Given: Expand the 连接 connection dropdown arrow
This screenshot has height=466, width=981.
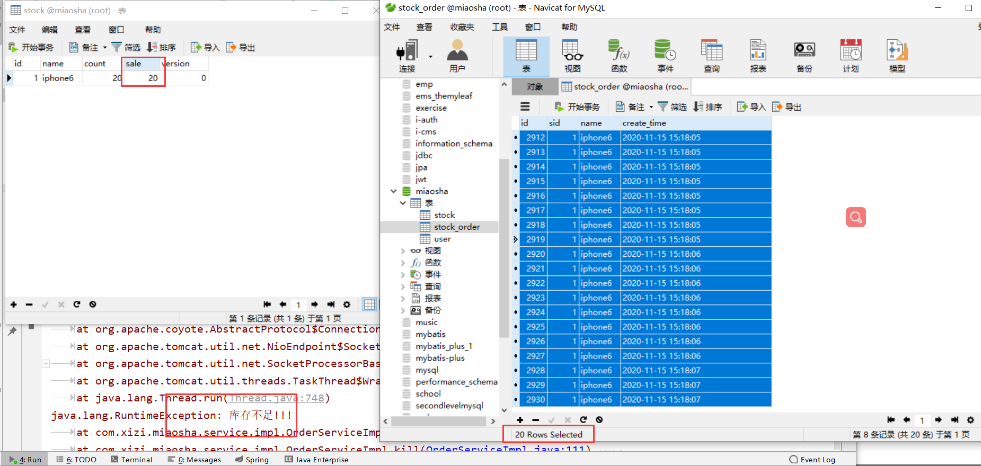Looking at the screenshot, I should [430, 57].
